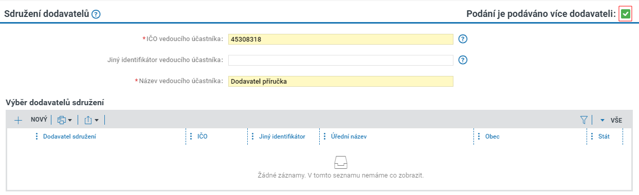This screenshot has width=639, height=195.
Task: Open the VŠE filter dropdown
Action: (611, 120)
